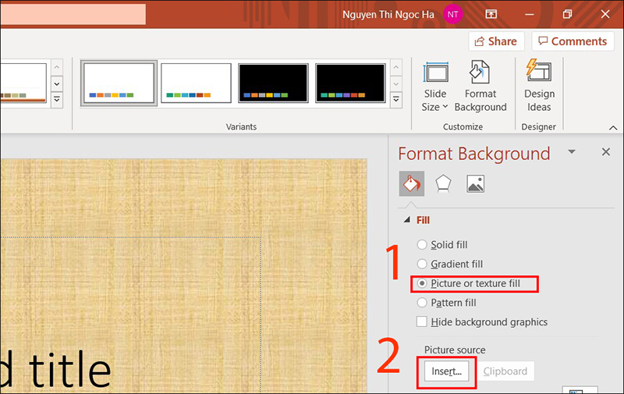Select the Fill paint bucket tab

coord(411,184)
